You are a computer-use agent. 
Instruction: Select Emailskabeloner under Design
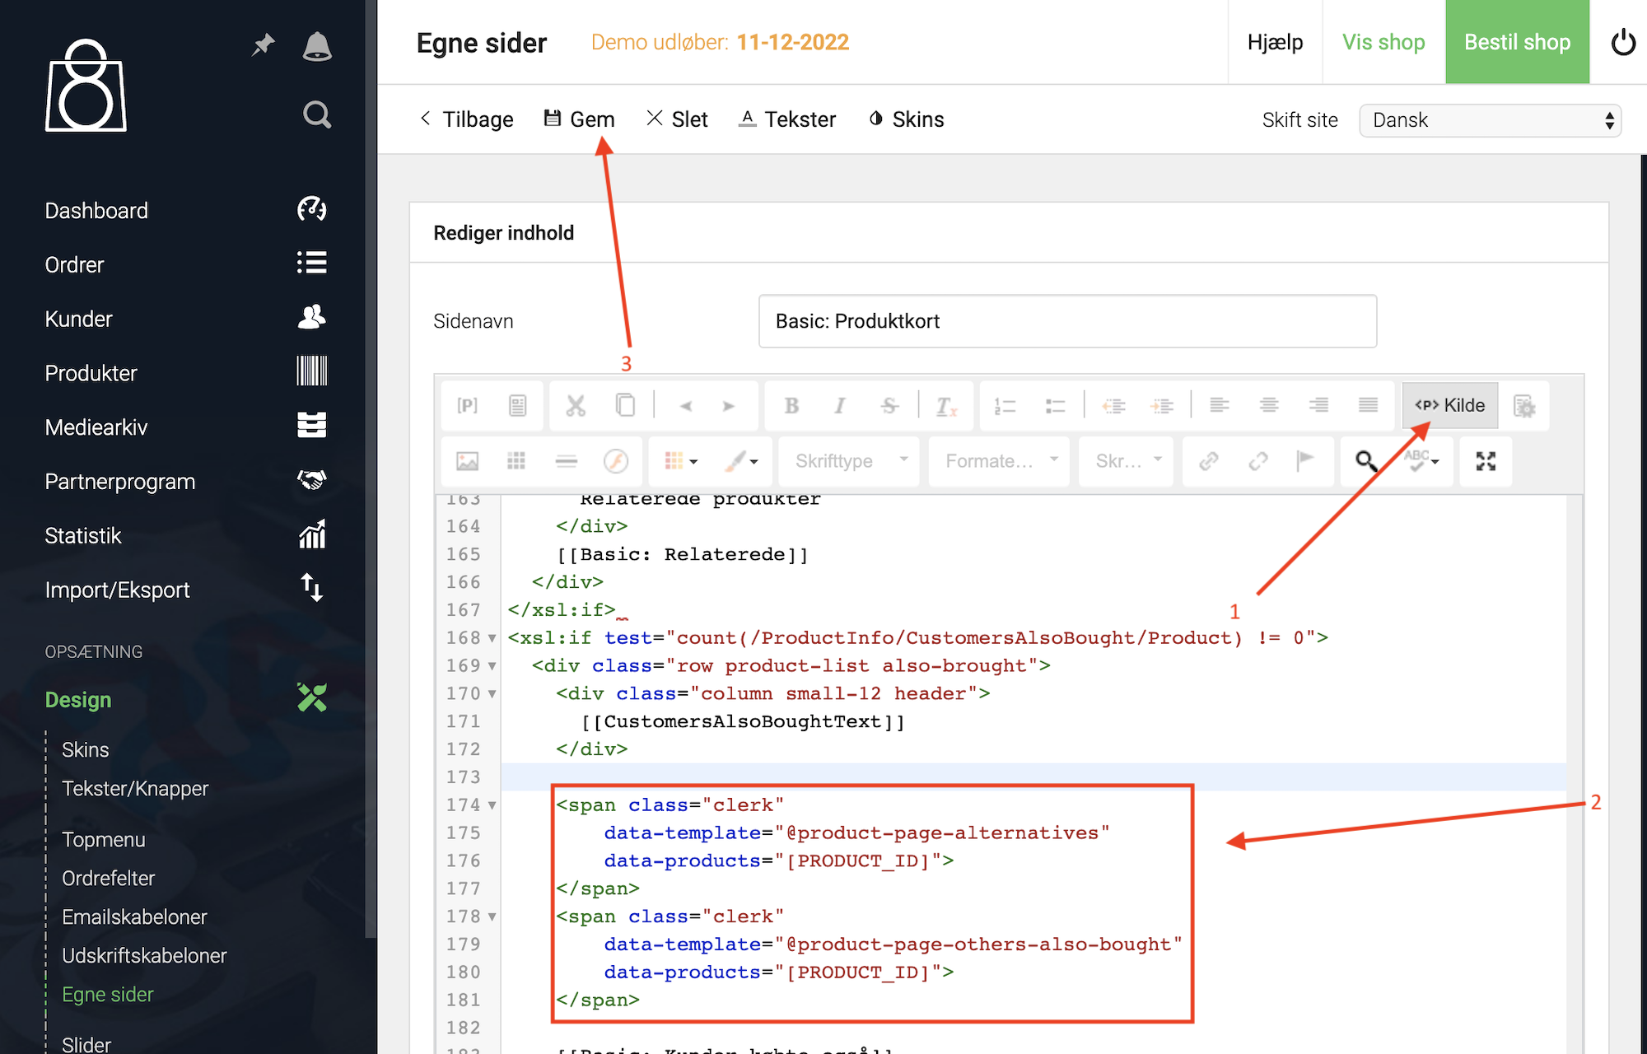[x=134, y=916]
